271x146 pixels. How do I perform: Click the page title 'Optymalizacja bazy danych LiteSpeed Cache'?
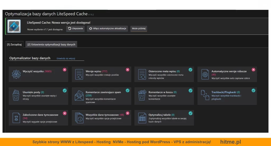point(46,14)
